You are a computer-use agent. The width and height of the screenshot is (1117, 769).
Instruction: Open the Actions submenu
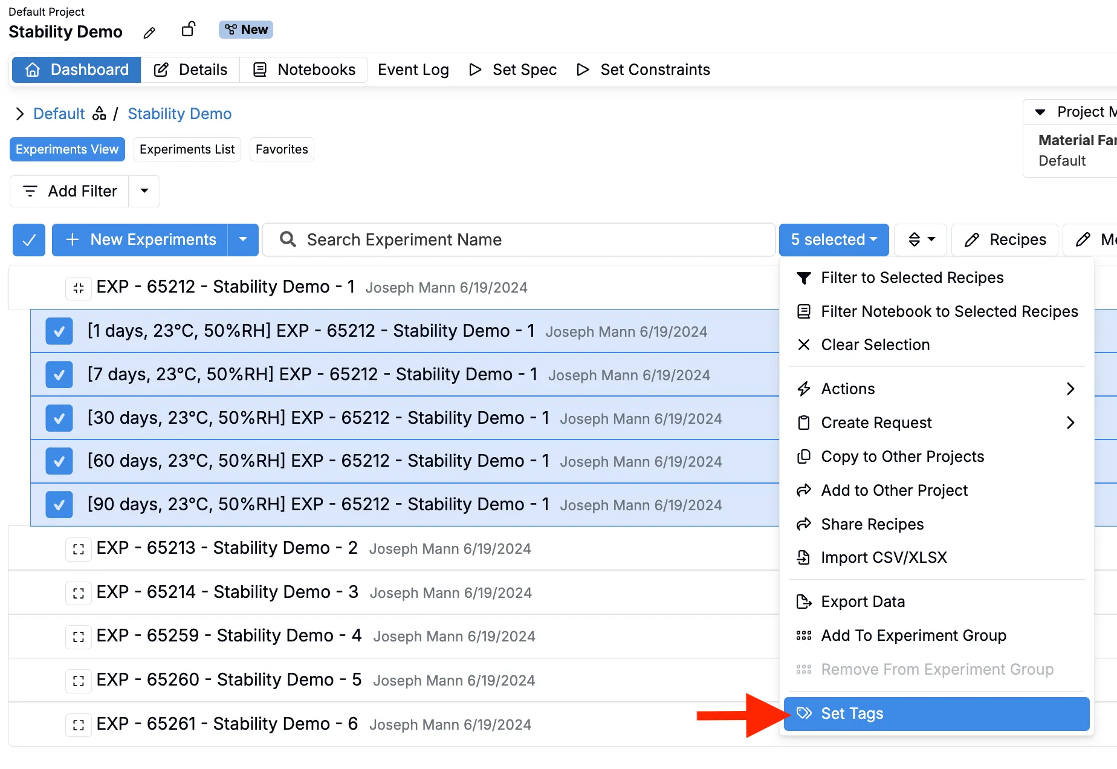[936, 389]
